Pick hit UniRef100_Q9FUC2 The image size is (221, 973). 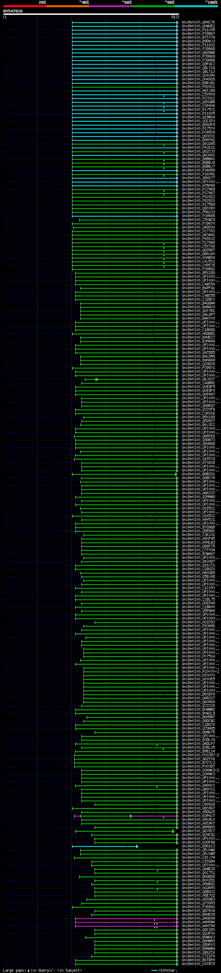pos(198,64)
